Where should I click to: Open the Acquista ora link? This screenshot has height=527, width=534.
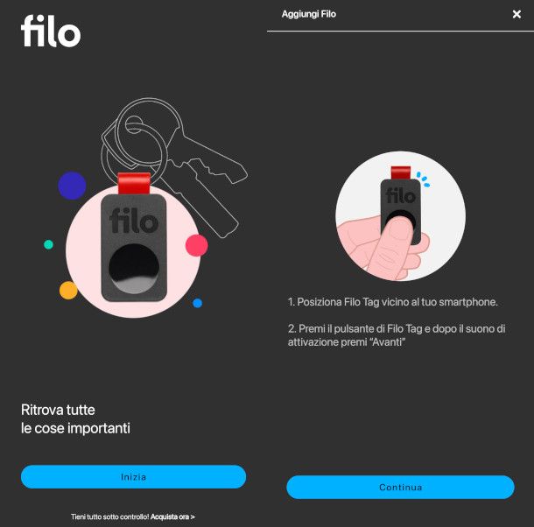click(x=172, y=516)
